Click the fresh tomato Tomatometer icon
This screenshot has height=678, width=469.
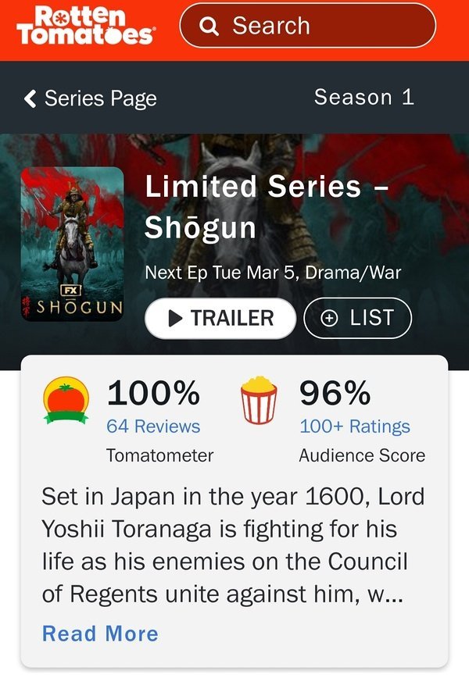coord(66,400)
